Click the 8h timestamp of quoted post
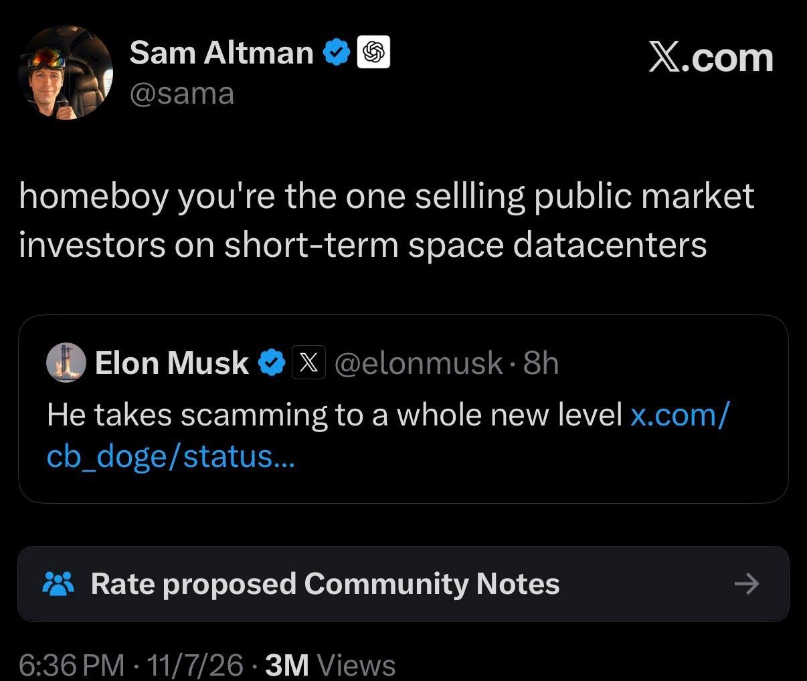This screenshot has width=807, height=681. pyautogui.click(x=541, y=363)
